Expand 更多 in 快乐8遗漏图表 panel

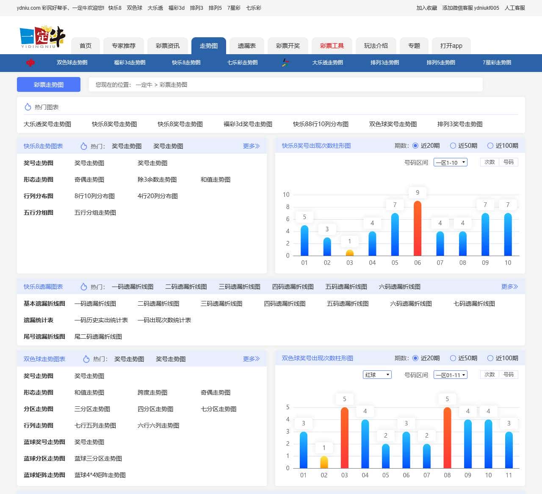(x=510, y=287)
